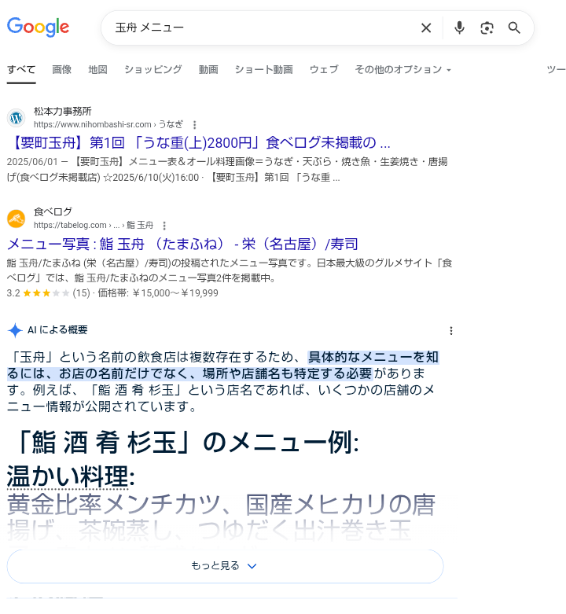Click the 温かい料理 underlined heading

click(71, 476)
